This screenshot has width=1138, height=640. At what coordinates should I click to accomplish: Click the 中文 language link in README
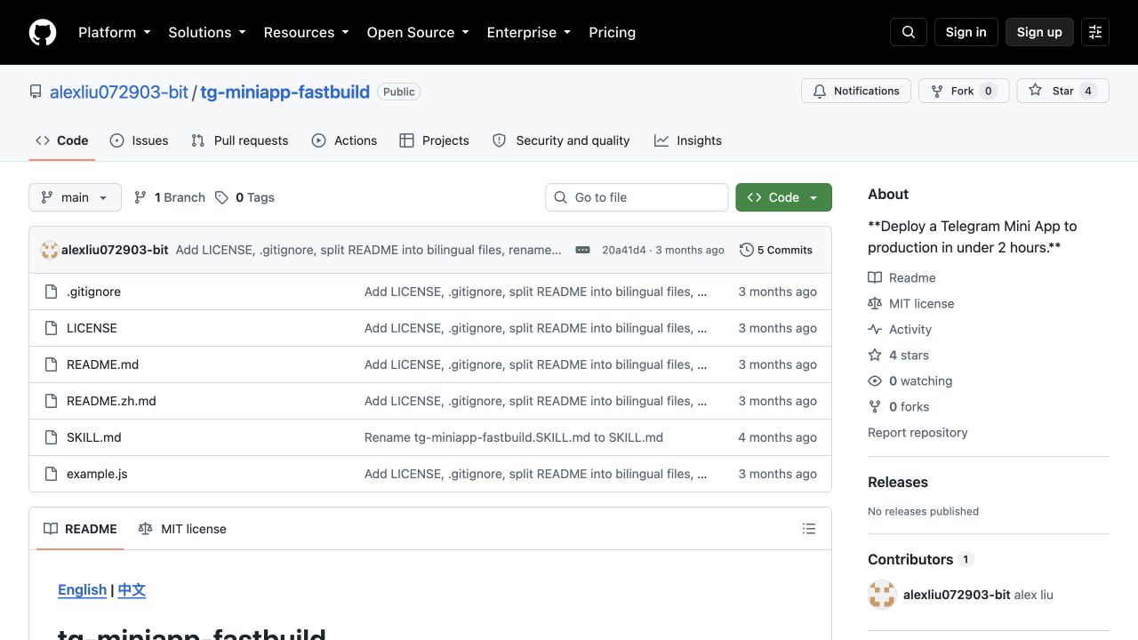pos(132,589)
